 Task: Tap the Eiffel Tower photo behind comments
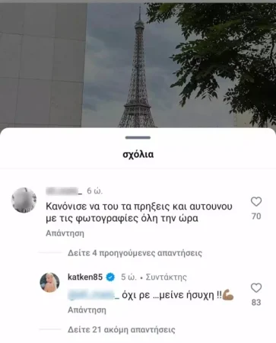tap(138, 65)
